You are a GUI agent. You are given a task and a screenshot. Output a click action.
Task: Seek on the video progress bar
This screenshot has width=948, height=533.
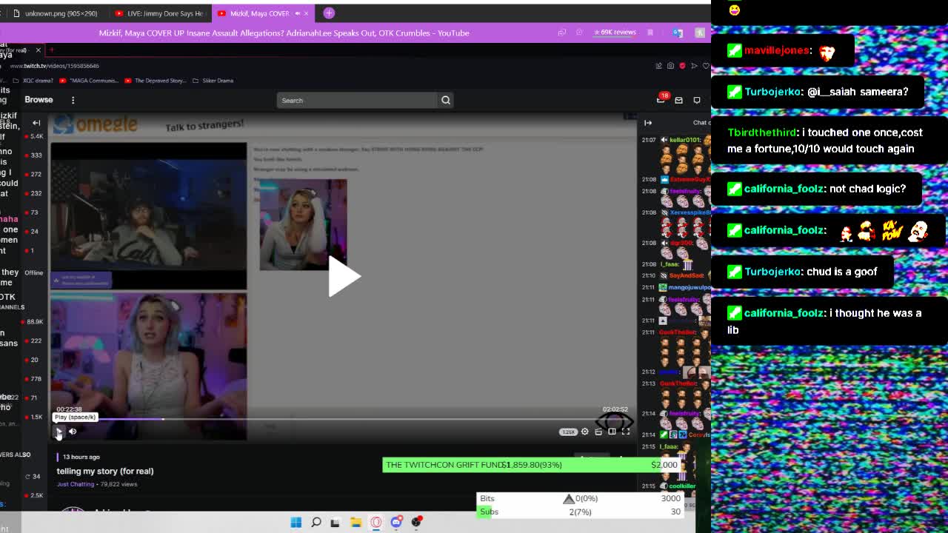point(342,419)
